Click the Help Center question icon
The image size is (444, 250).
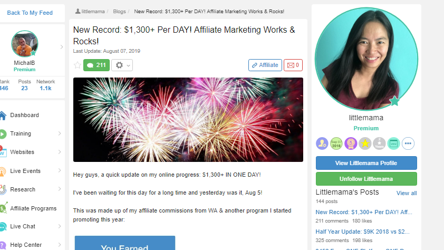tap(3, 245)
